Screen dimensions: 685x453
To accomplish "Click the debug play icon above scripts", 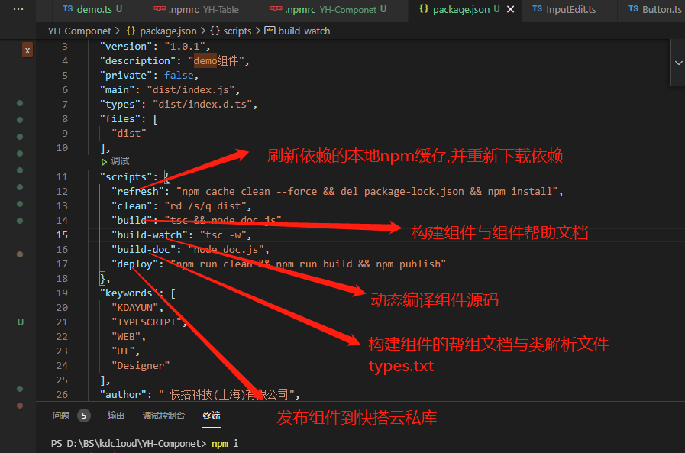I will point(105,162).
